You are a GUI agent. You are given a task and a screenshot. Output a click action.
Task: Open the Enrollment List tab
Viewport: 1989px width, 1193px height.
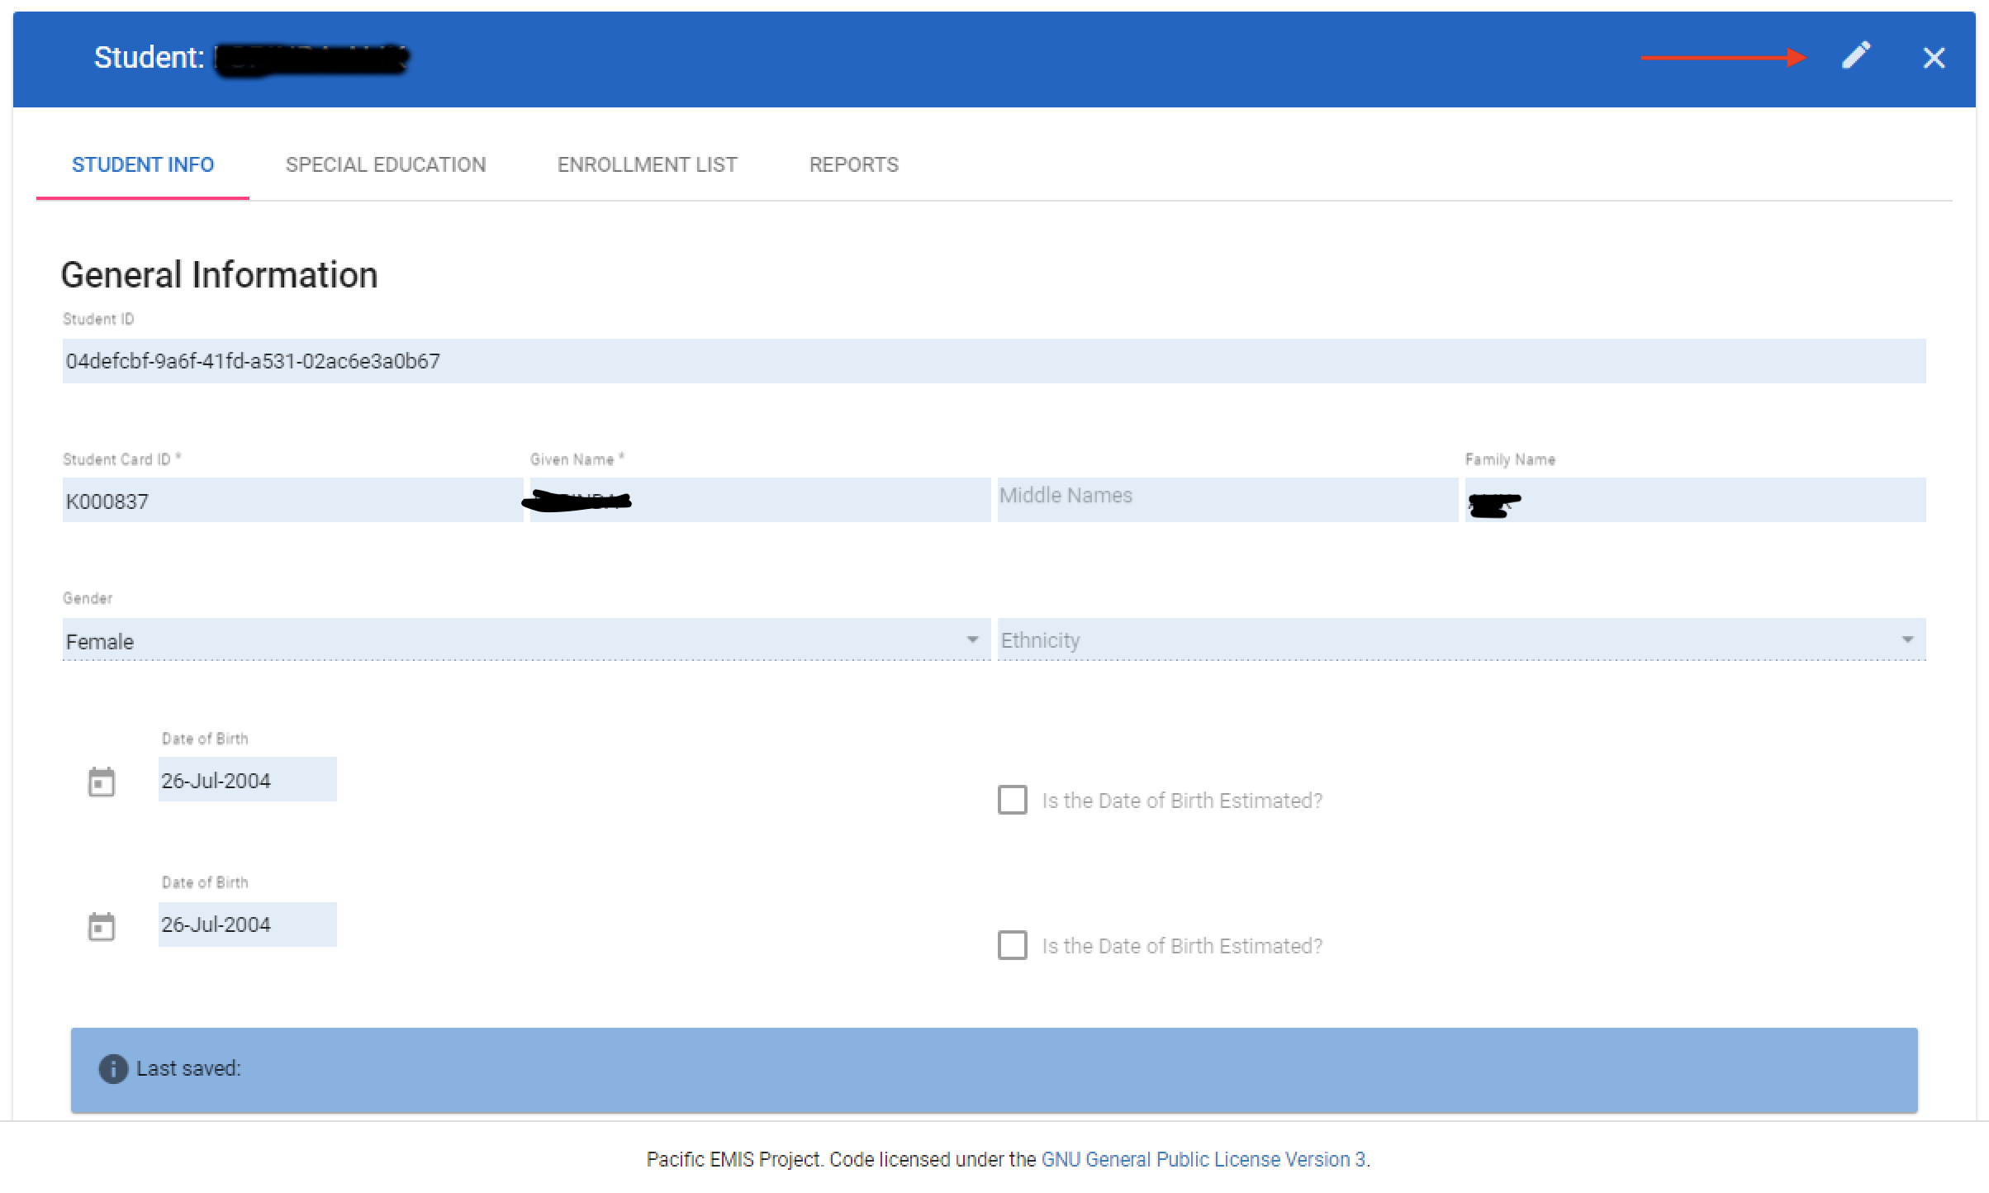[x=647, y=164]
